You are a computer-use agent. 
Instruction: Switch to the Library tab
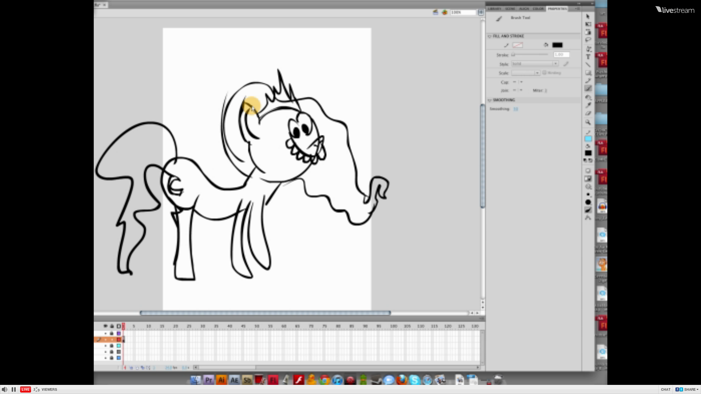[x=494, y=9]
